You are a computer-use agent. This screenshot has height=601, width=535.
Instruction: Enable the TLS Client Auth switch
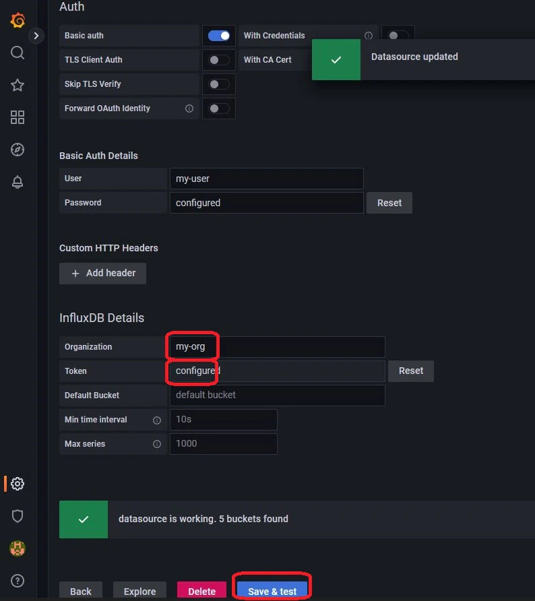click(219, 60)
